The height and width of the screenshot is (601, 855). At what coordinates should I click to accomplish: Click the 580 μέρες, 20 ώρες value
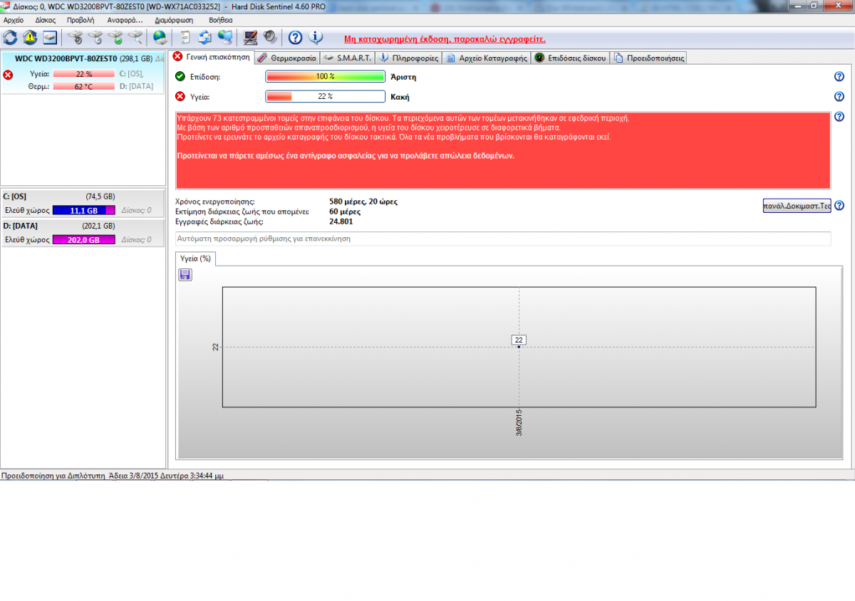[x=363, y=202]
